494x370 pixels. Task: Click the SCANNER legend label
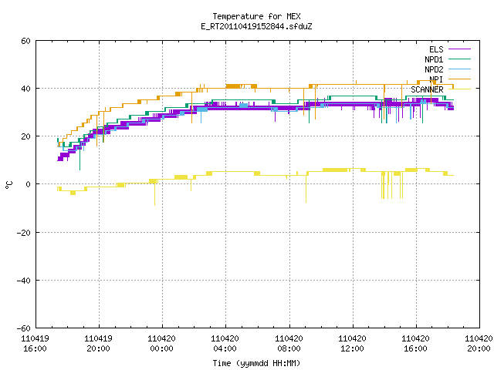(x=427, y=89)
